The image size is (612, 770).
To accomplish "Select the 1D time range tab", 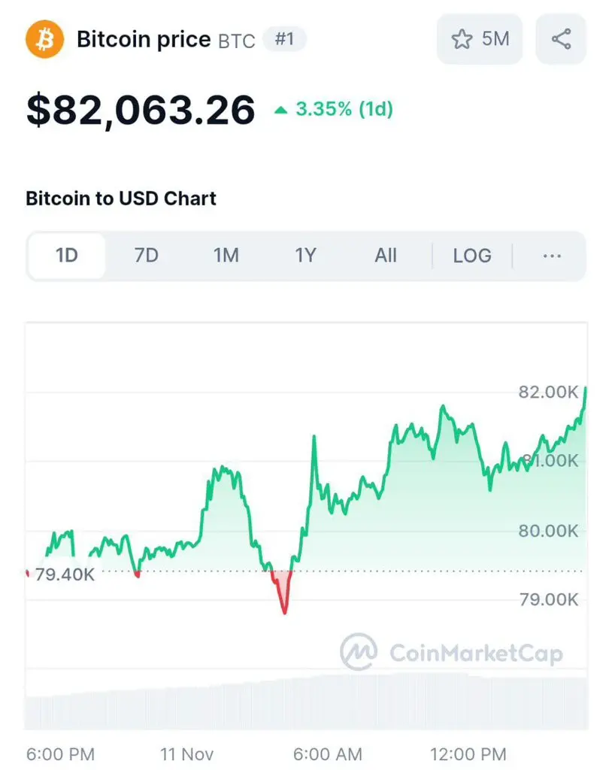I will 67,256.
